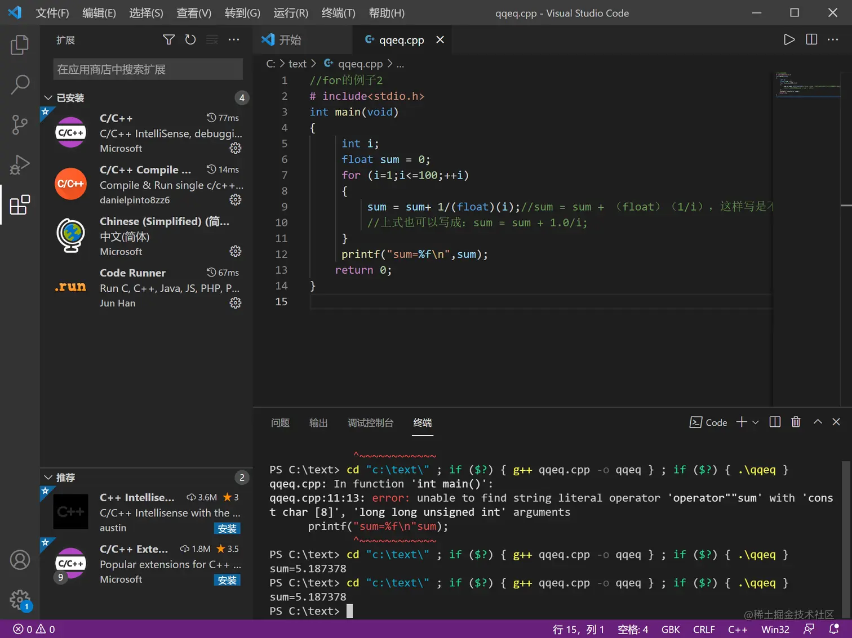Open the new terminal dropdown arrow
This screenshot has width=852, height=638.
point(756,422)
